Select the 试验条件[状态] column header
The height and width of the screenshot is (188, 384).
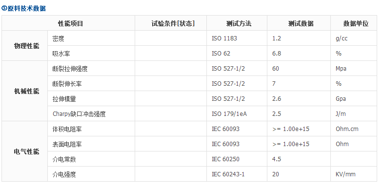[171, 23]
